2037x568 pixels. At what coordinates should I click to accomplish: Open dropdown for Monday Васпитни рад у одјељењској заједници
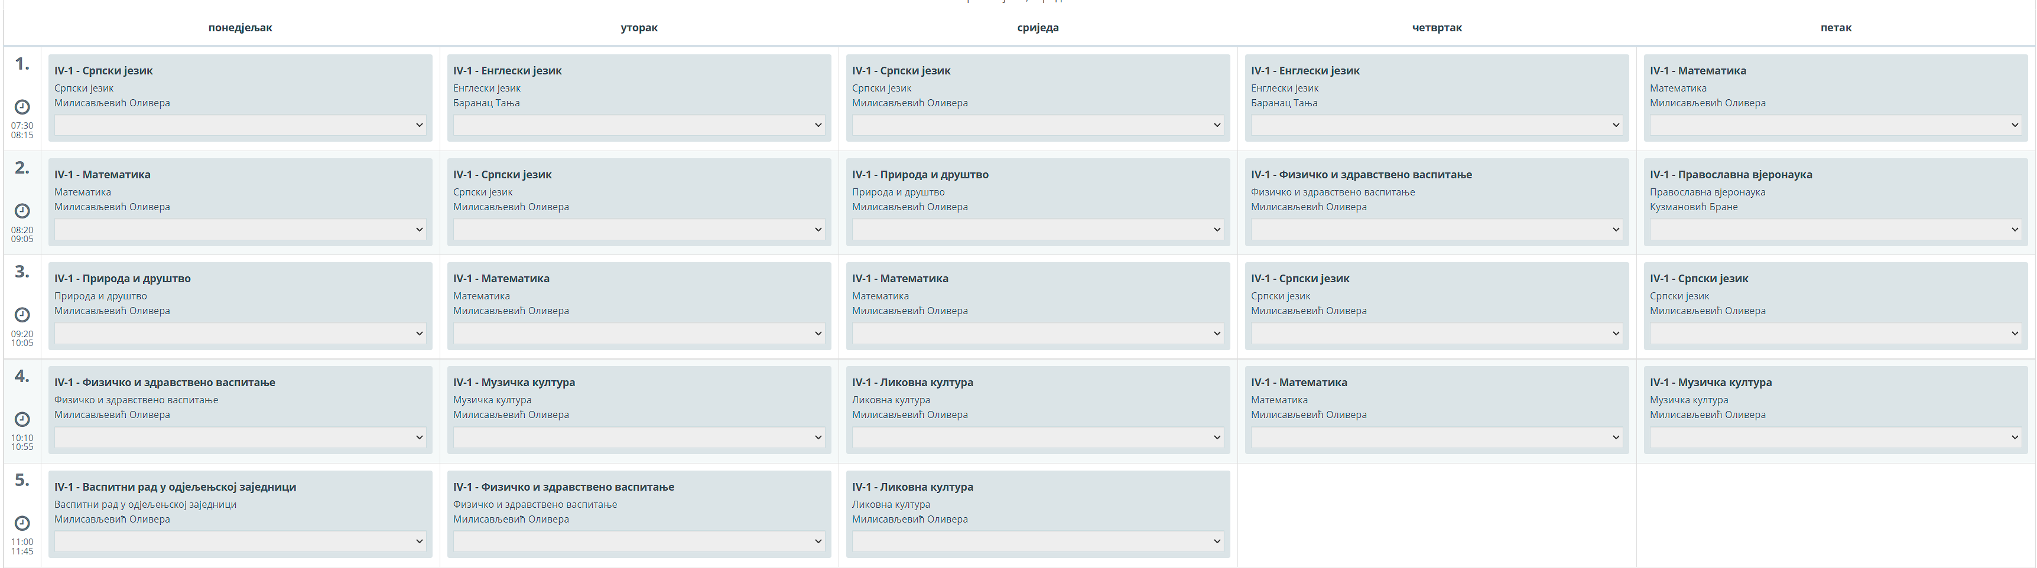(239, 541)
